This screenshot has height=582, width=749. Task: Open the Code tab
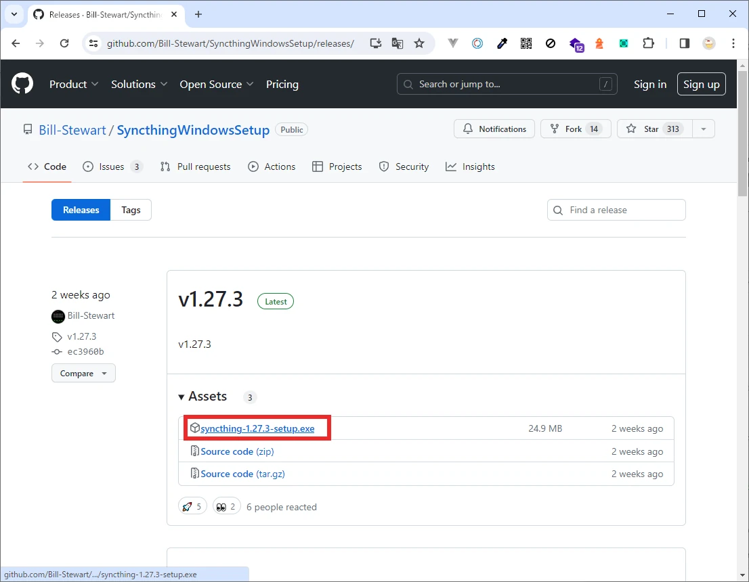(x=47, y=166)
